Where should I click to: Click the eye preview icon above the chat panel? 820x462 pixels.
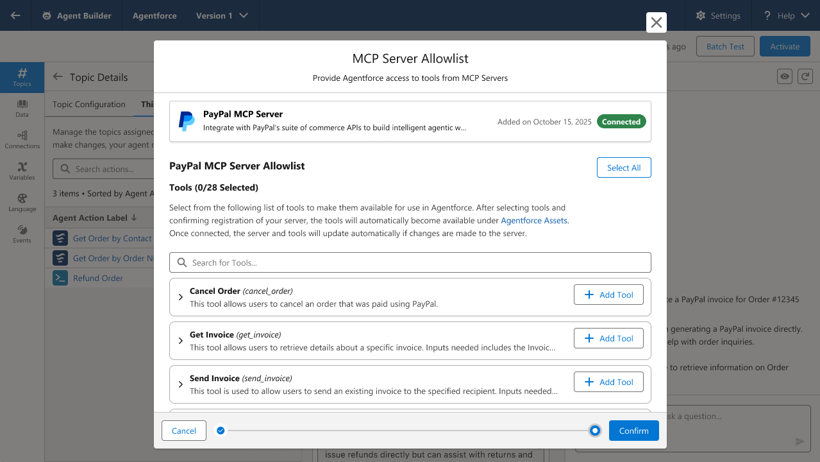pyautogui.click(x=784, y=76)
